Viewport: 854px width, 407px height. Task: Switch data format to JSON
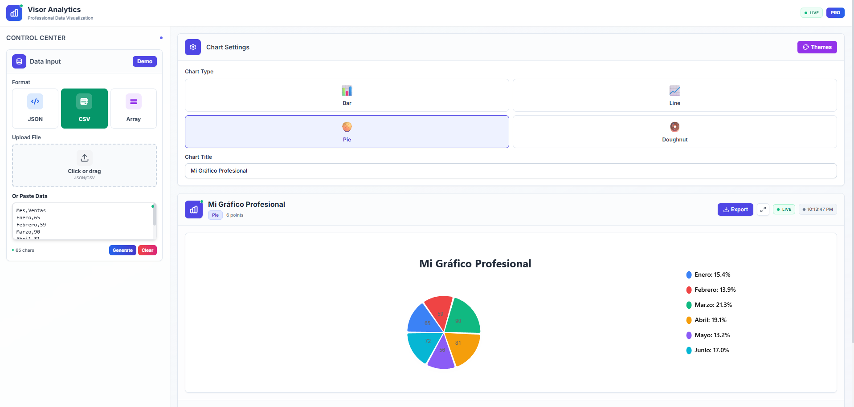point(35,109)
